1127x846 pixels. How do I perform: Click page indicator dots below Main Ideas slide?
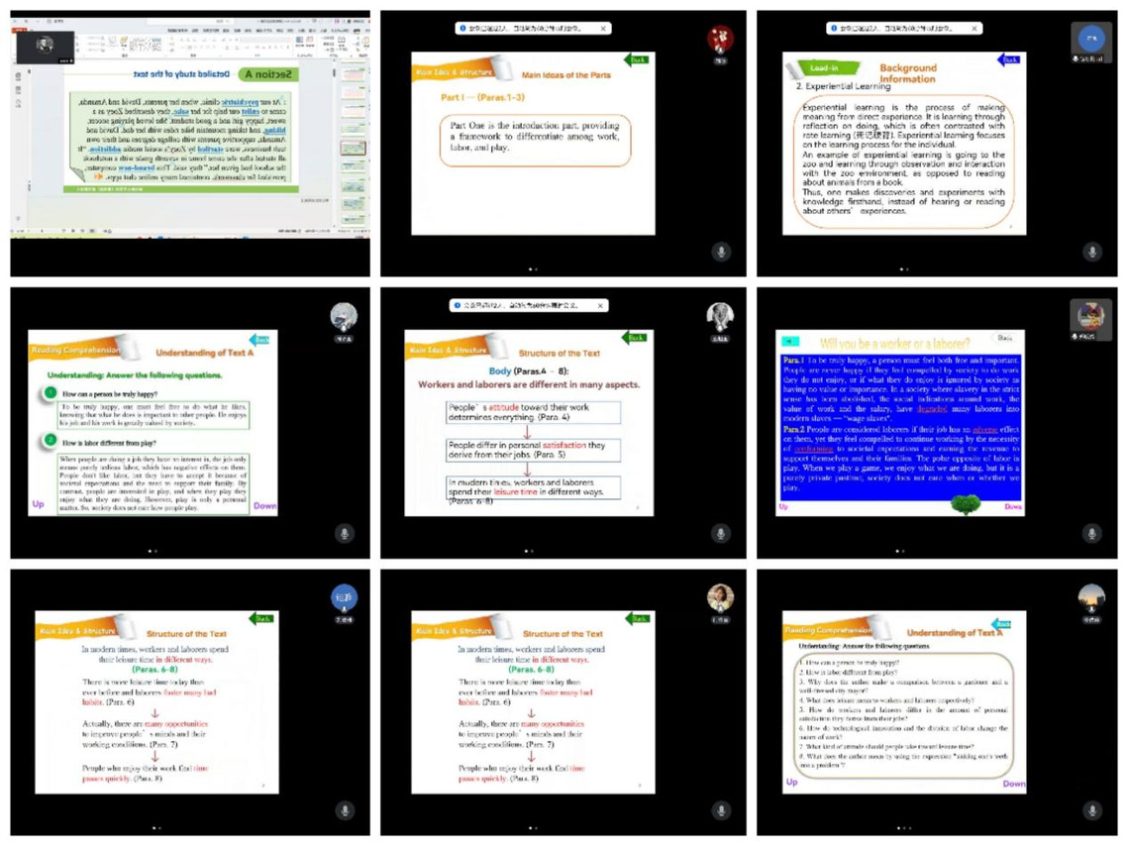(533, 269)
